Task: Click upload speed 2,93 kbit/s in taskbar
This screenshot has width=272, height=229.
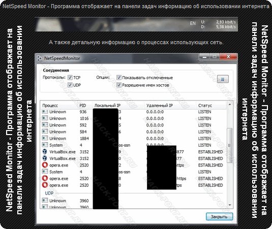Action: (x=226, y=22)
